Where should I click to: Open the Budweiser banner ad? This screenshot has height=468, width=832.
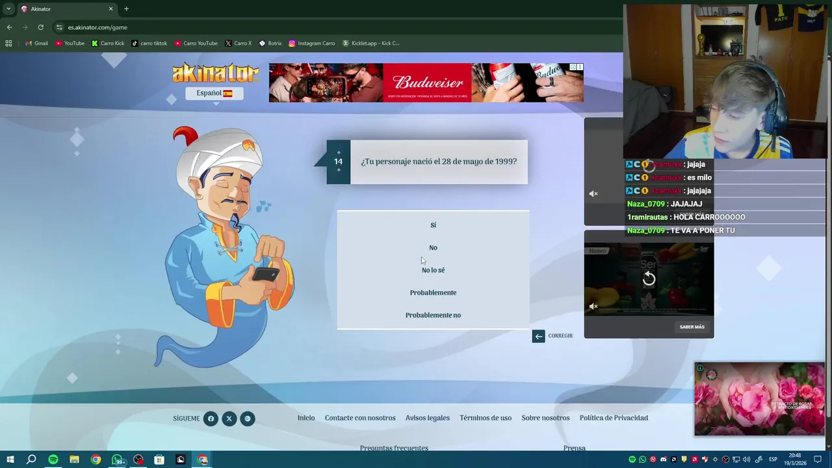pyautogui.click(x=426, y=83)
